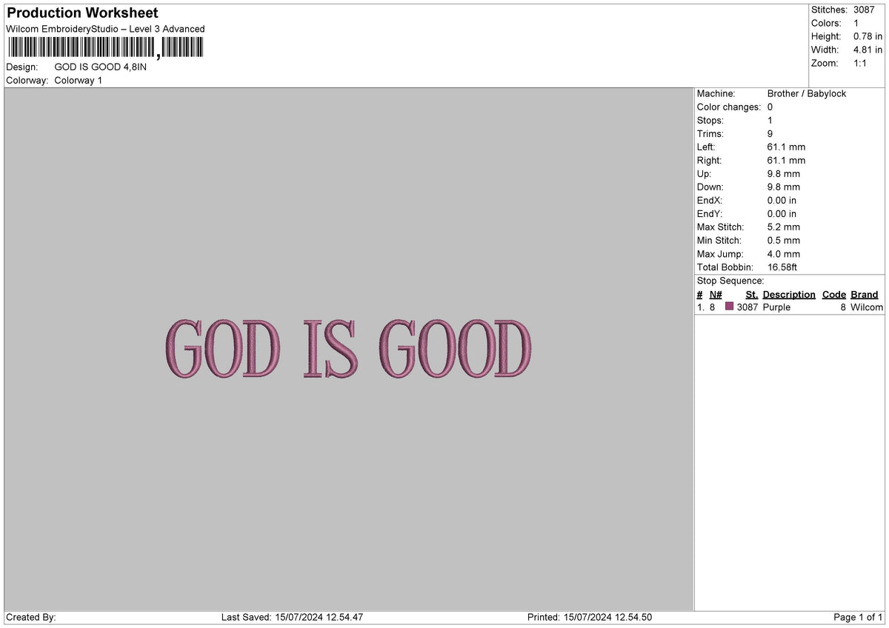
Task: Select the Colorway 1 entry
Action: click(x=79, y=81)
